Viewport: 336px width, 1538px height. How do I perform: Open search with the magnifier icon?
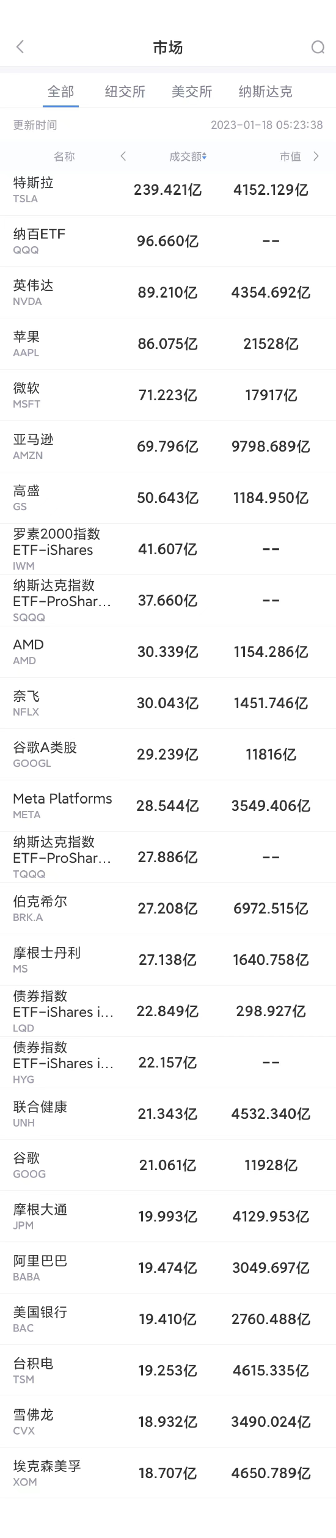pos(318,47)
